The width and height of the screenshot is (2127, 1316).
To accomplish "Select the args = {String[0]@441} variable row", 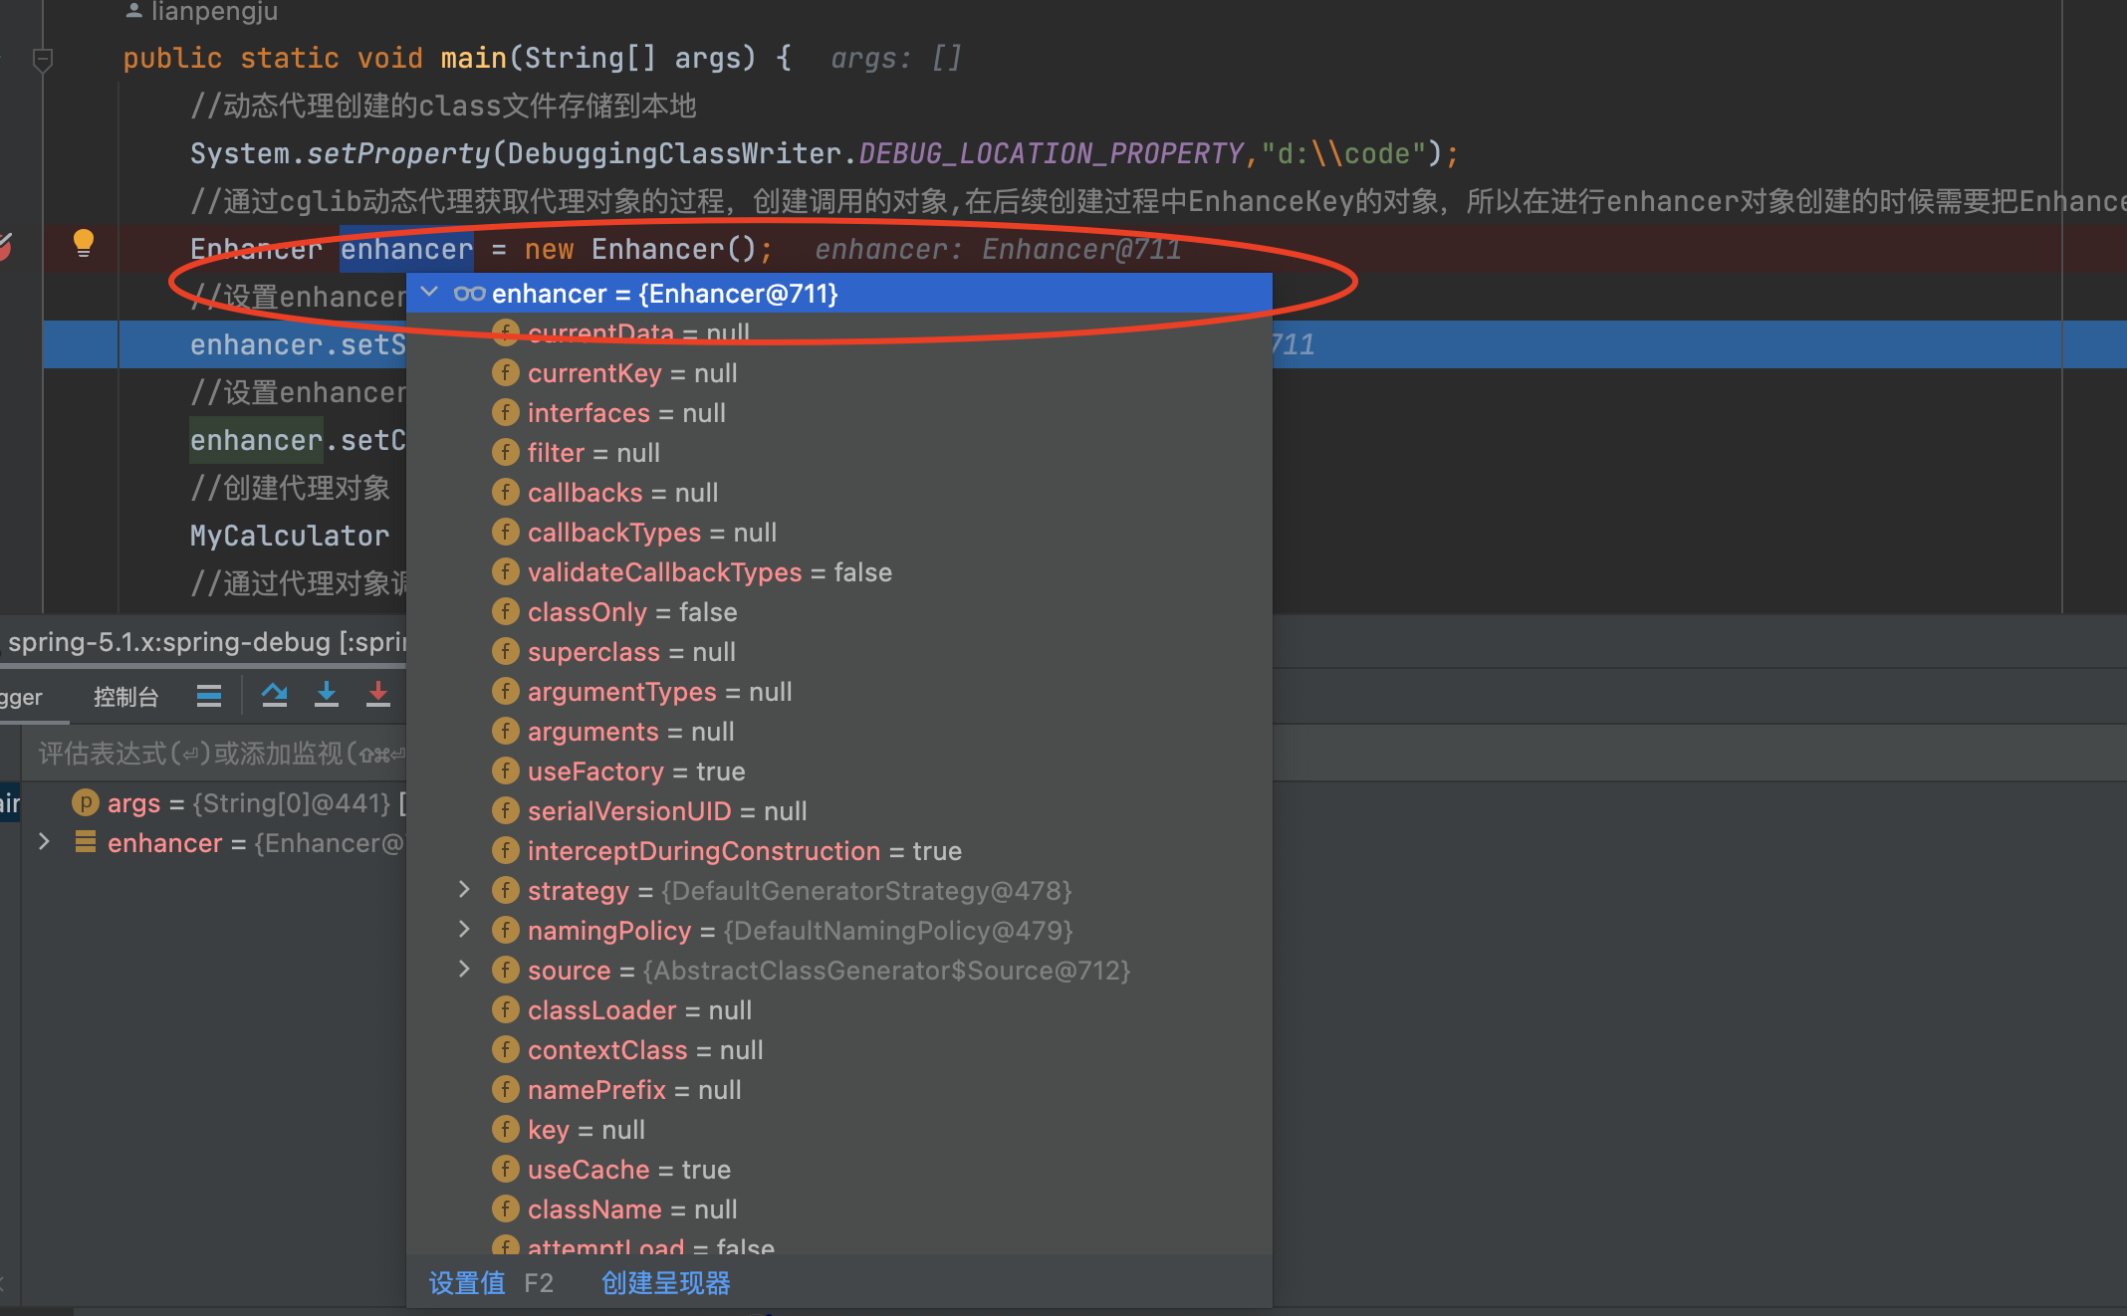I will click(214, 802).
